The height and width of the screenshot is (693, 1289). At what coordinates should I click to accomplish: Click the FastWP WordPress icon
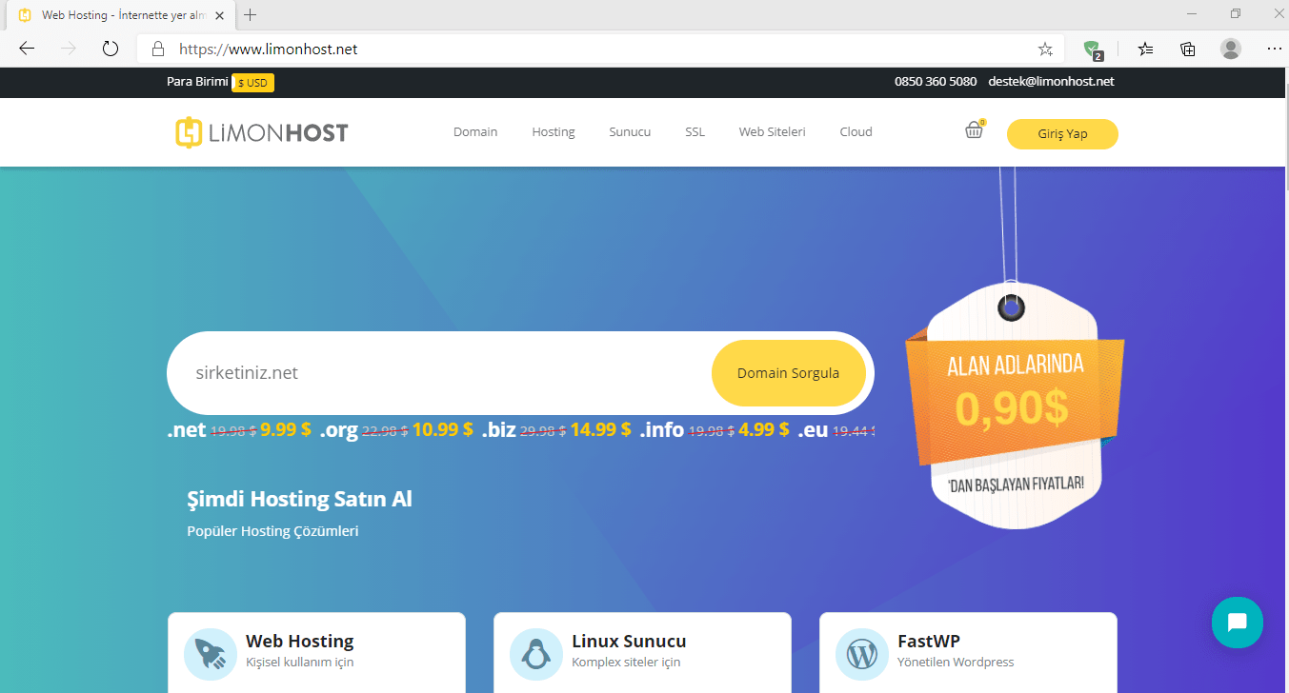[861, 653]
